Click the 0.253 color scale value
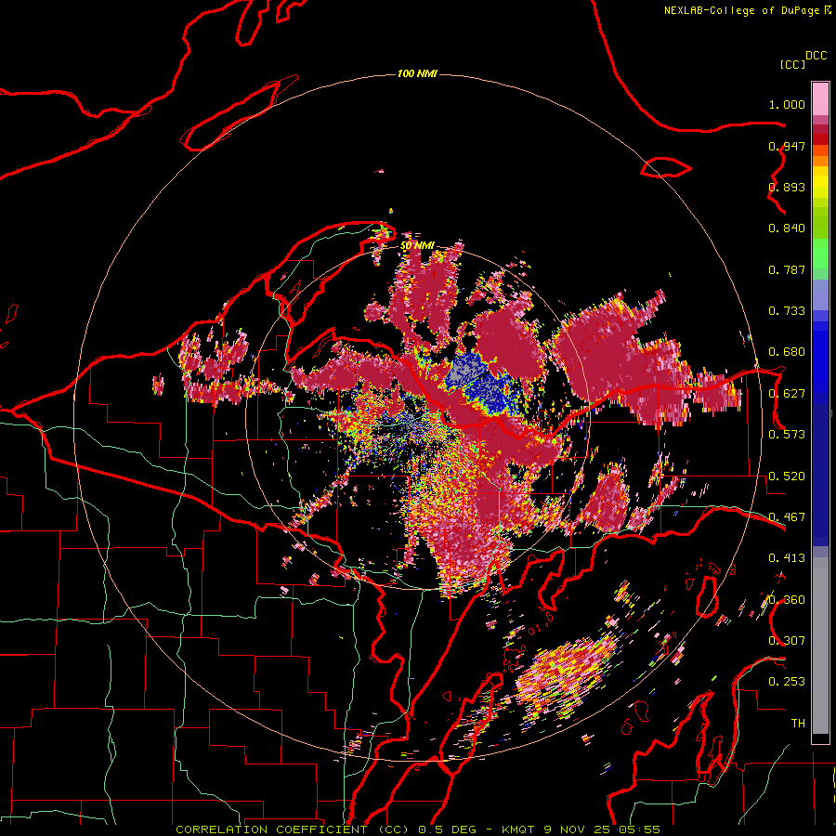The width and height of the screenshot is (836, 836). pyautogui.click(x=787, y=682)
